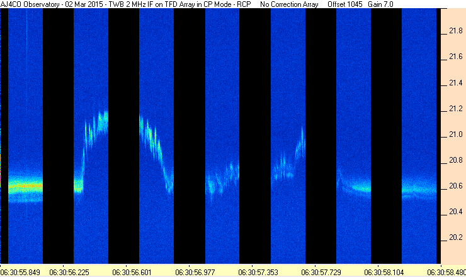Click the 20.2 frequency axis label
Image resolution: width=466 pixels, height=277 pixels.
[x=455, y=237]
